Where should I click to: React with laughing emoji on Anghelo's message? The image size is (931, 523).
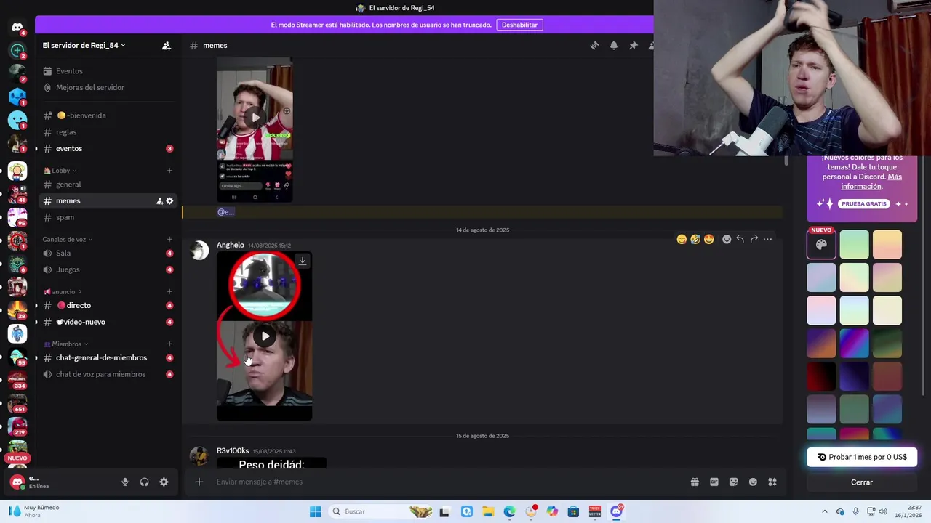[x=695, y=239]
